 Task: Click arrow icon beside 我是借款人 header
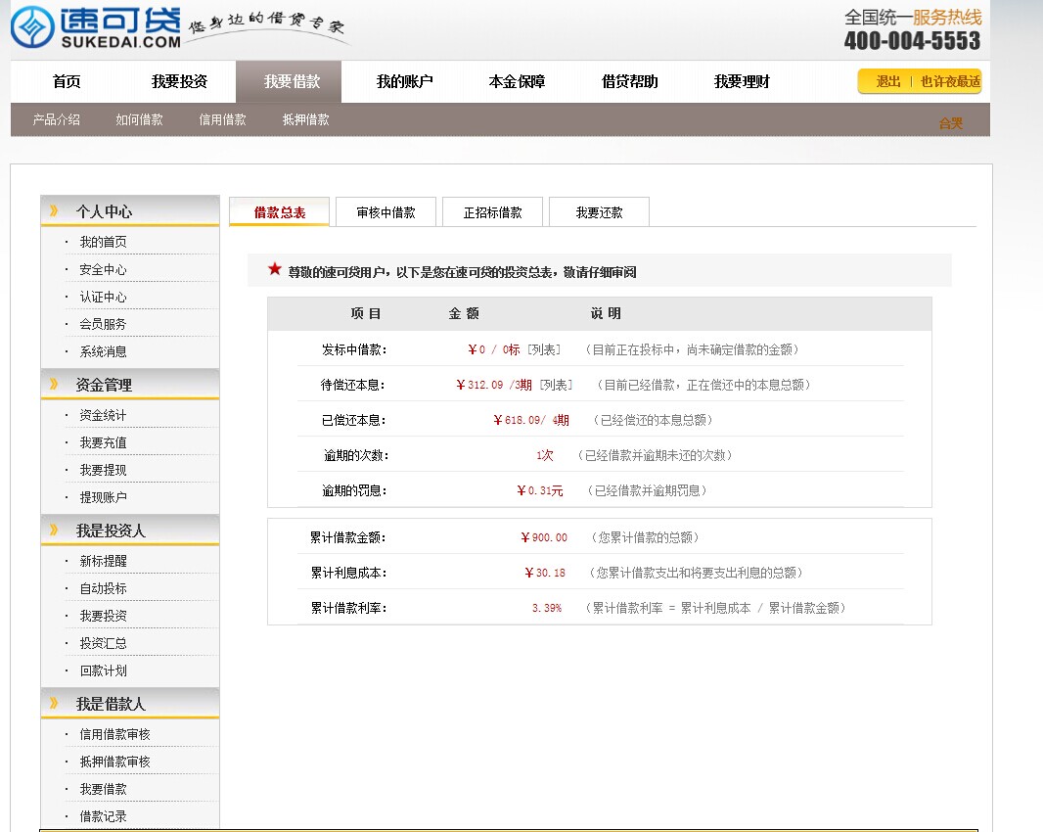tap(53, 704)
